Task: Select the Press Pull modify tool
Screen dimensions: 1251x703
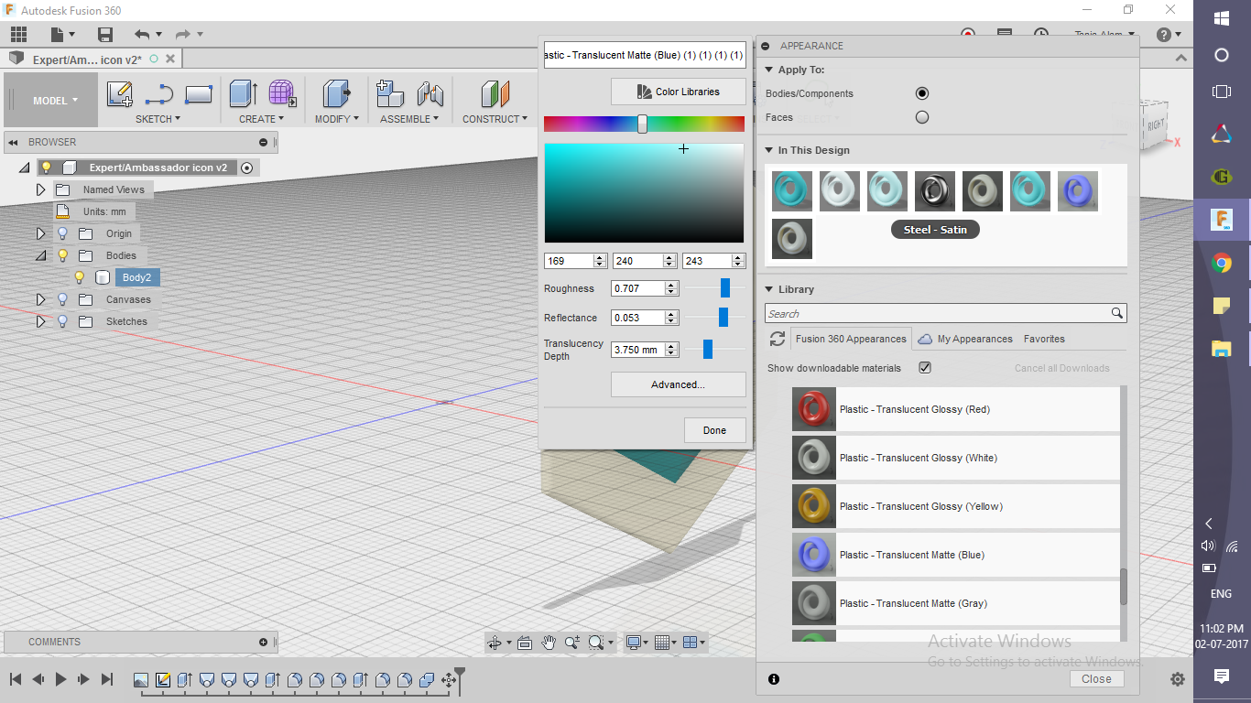Action: point(337,93)
